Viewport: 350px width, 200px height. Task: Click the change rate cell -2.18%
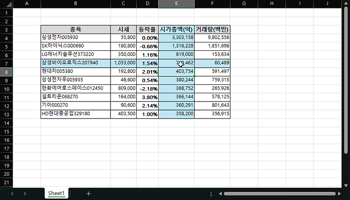pos(147,89)
